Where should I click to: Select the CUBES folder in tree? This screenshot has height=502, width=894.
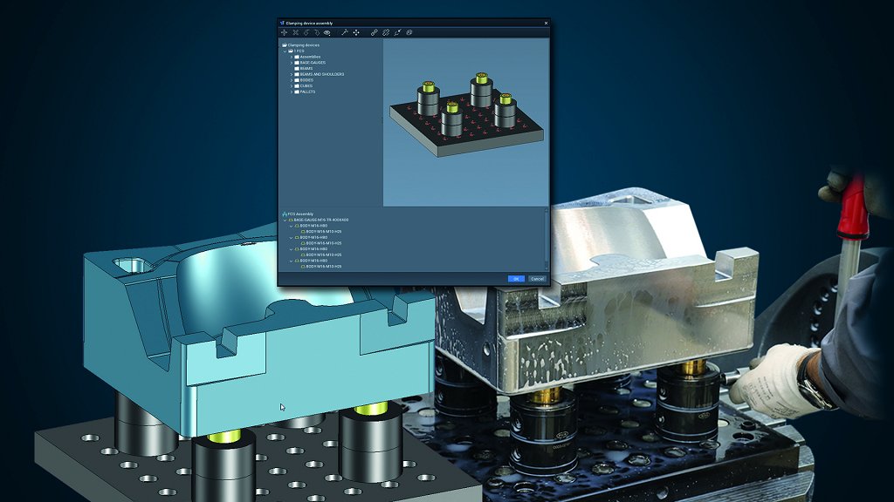click(x=306, y=85)
